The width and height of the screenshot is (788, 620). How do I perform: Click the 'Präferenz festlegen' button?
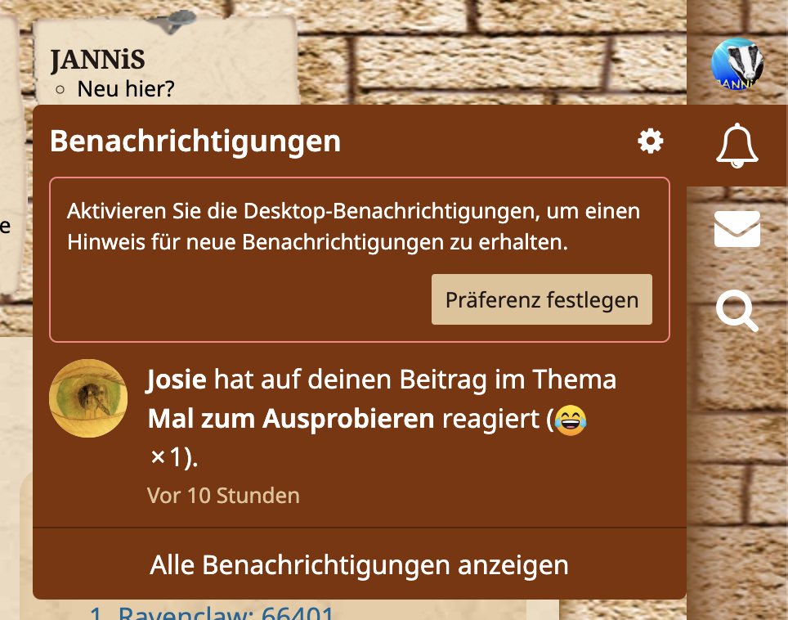(x=542, y=299)
